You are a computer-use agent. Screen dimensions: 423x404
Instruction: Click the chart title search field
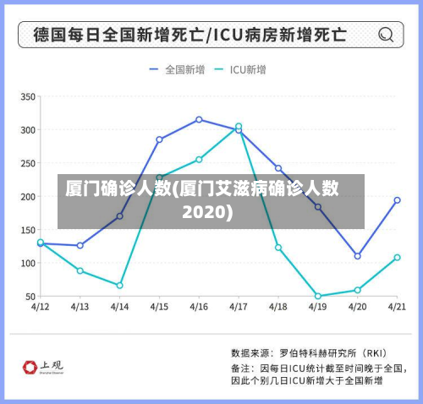click(211, 35)
